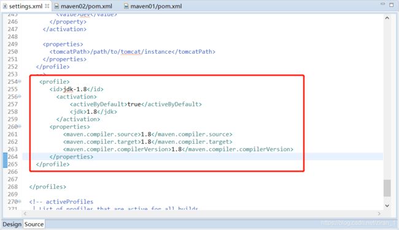Open the maven01/pom.xml tab

tap(156, 6)
